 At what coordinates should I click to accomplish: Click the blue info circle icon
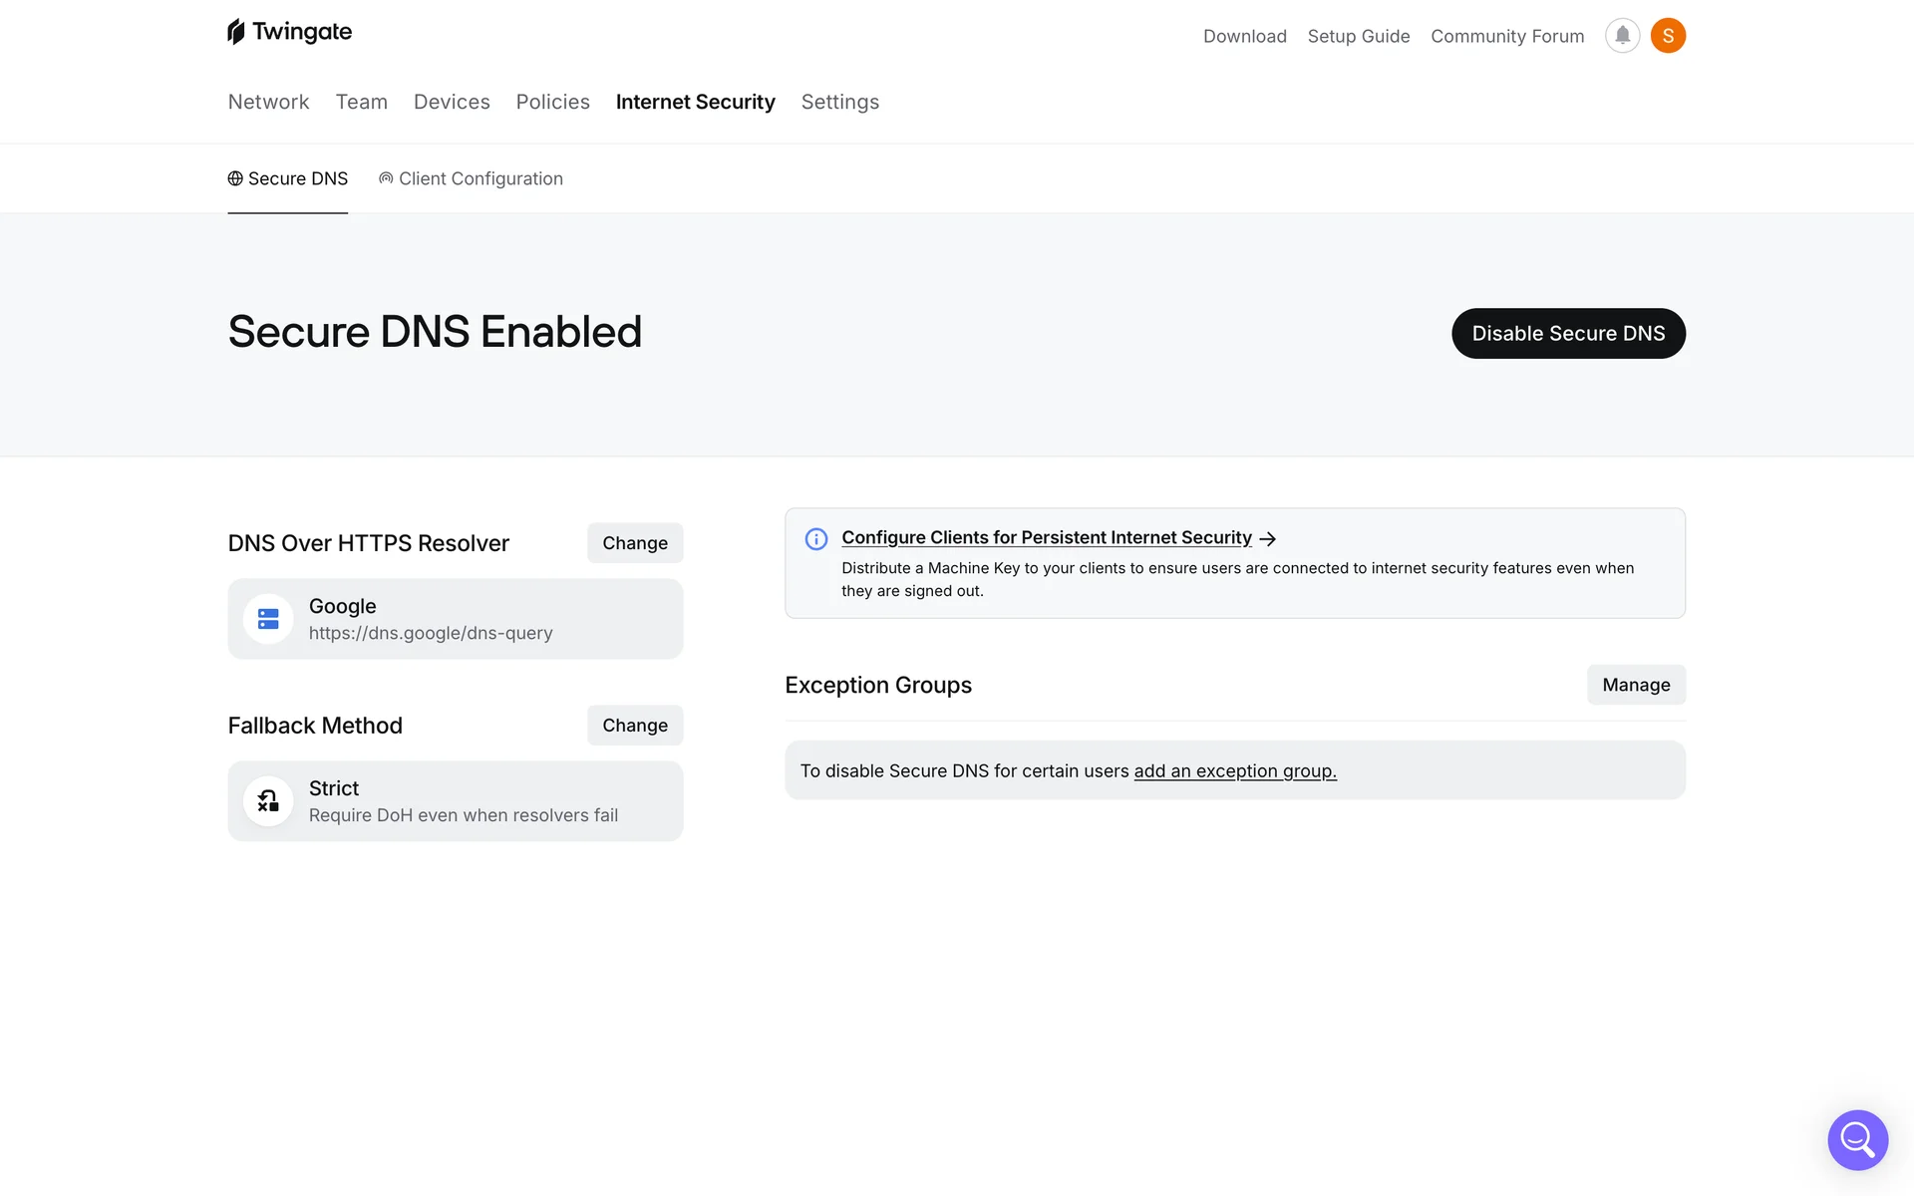coord(816,539)
